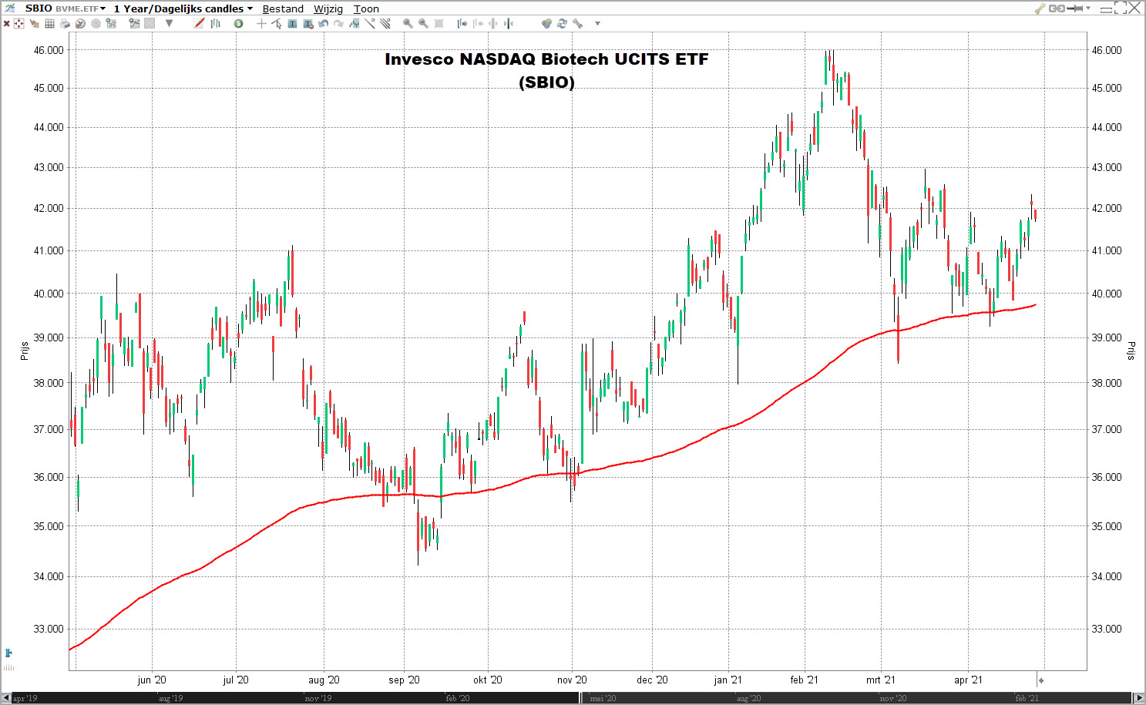Click the four-arrows move icon in toolbar

pos(18,24)
